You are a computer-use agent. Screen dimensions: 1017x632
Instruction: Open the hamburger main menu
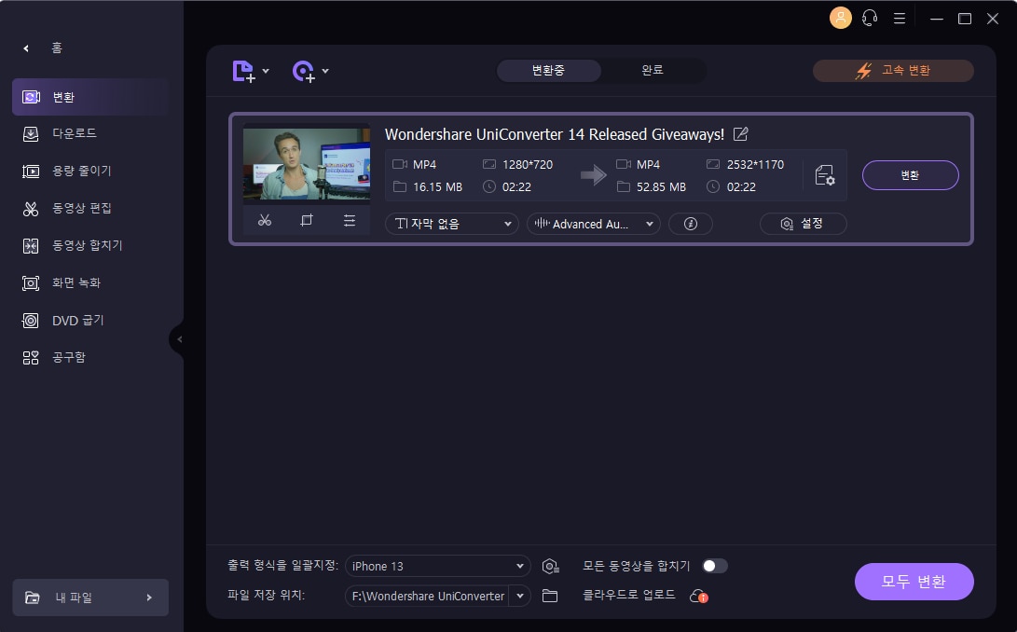(x=899, y=18)
